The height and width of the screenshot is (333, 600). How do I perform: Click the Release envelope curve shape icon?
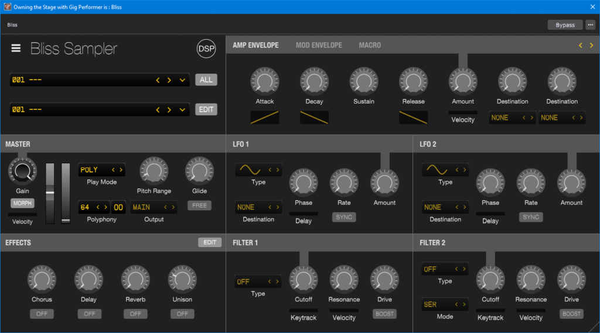413,117
